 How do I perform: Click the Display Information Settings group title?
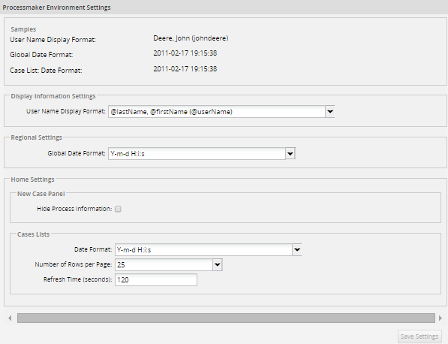pyautogui.click(x=53, y=96)
